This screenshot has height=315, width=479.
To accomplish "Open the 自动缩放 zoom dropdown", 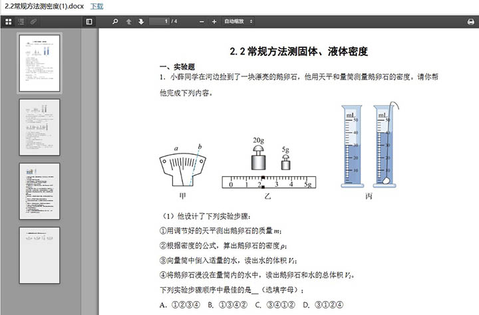I will click(238, 21).
